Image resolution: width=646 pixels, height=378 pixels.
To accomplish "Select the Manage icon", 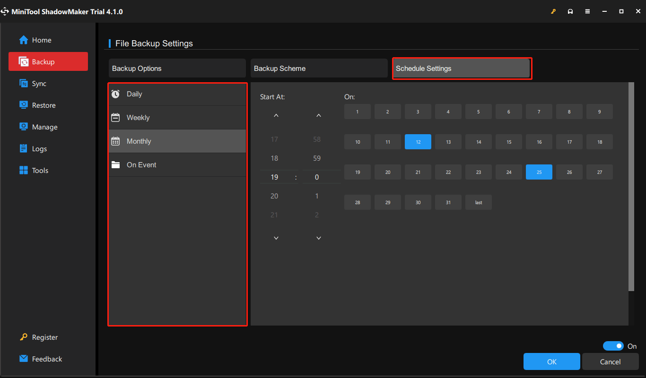I will pyautogui.click(x=23, y=127).
